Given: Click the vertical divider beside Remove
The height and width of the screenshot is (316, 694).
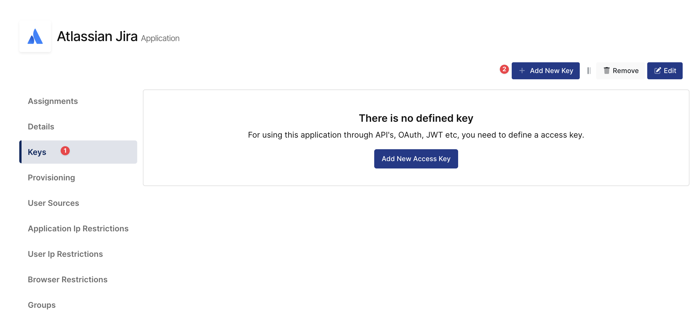Looking at the screenshot, I should pos(589,71).
